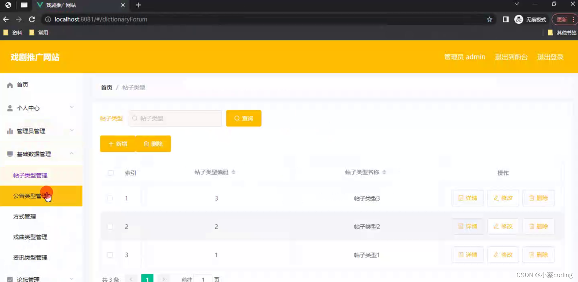Image resolution: width=578 pixels, height=282 pixels.
Task: Expand the 管理员管理 menu
Action: [41, 131]
